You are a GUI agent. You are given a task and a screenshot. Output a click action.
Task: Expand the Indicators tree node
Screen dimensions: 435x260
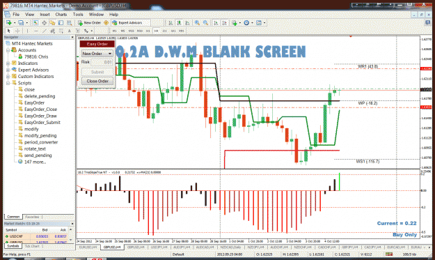[x=8, y=63]
